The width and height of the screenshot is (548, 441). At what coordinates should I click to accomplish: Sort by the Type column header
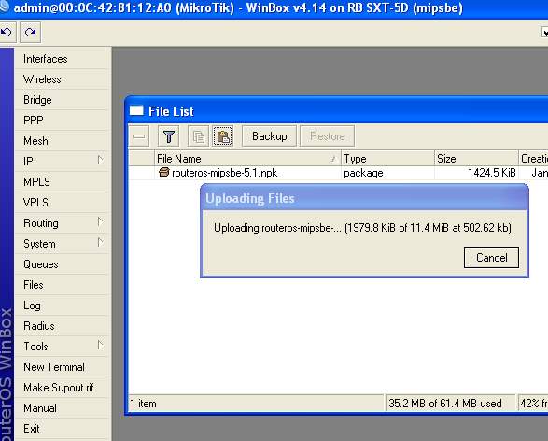pyautogui.click(x=388, y=159)
